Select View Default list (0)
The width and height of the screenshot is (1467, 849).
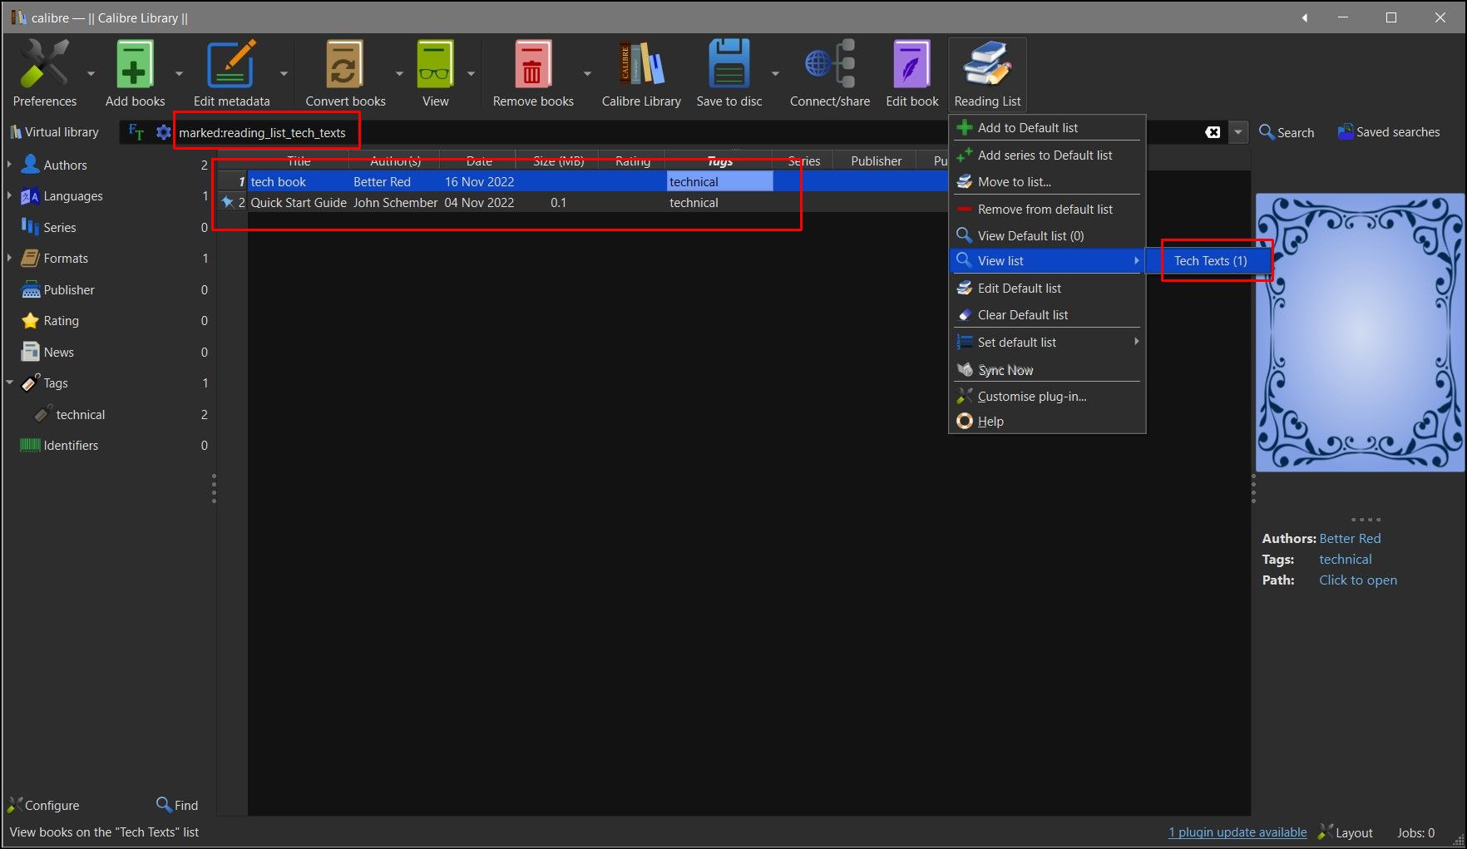[1047, 236]
